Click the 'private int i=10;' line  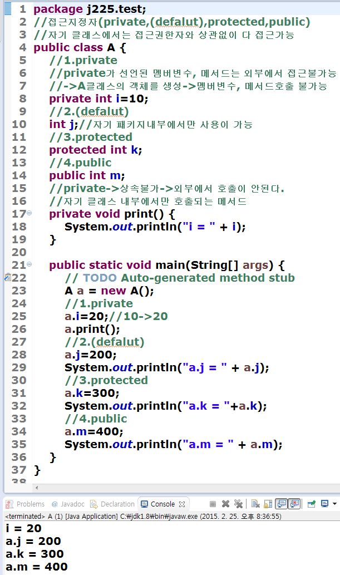coord(98,99)
